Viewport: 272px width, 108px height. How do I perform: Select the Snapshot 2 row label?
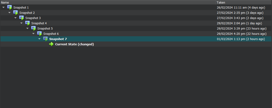coord(27,13)
